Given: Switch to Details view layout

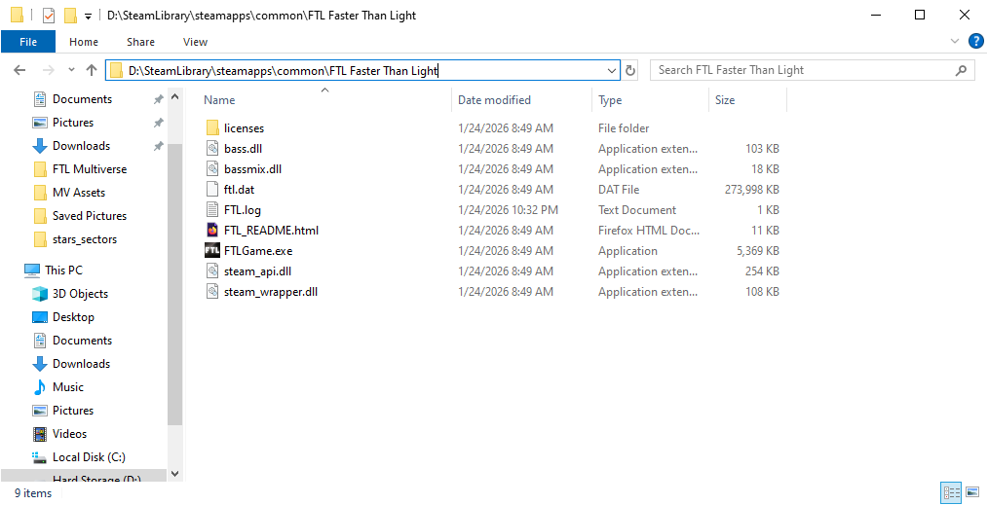Looking at the screenshot, I should (x=950, y=492).
